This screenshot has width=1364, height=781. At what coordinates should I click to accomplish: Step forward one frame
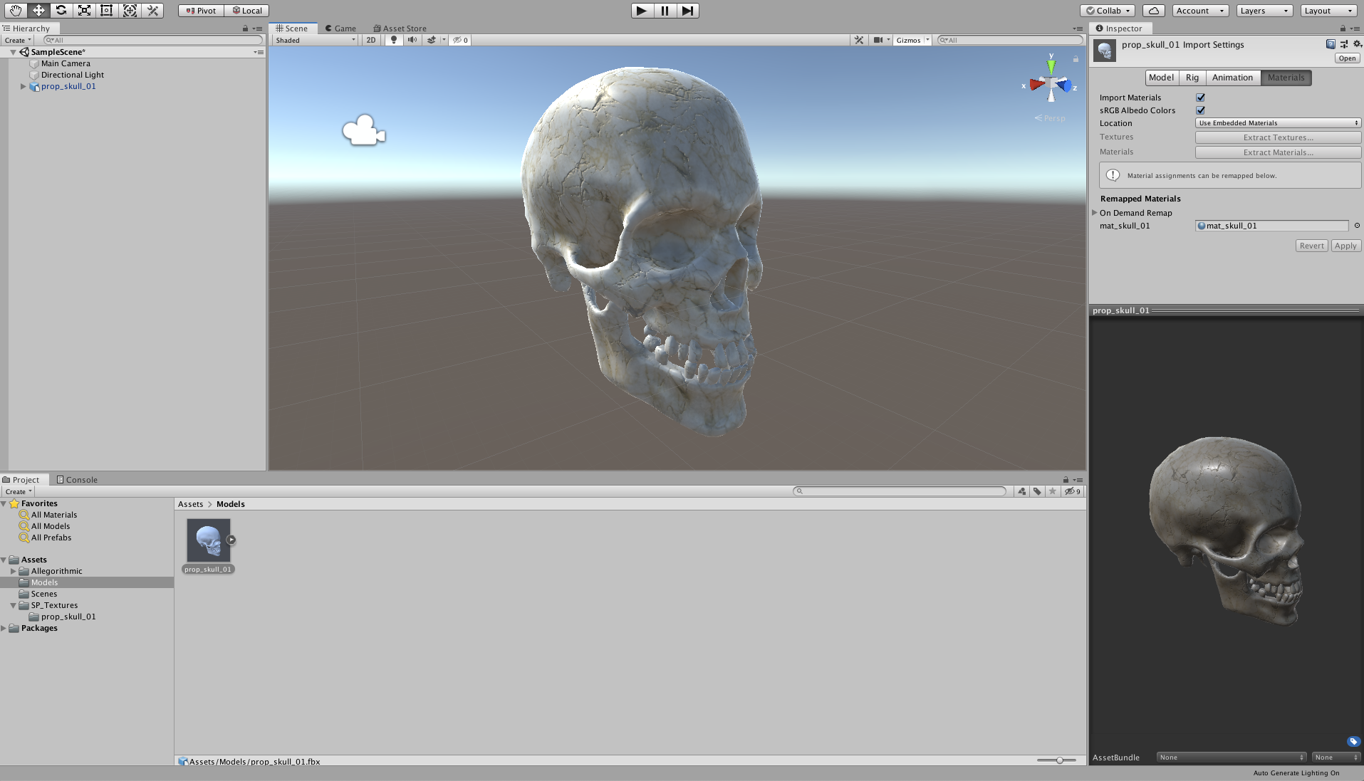pos(687,11)
